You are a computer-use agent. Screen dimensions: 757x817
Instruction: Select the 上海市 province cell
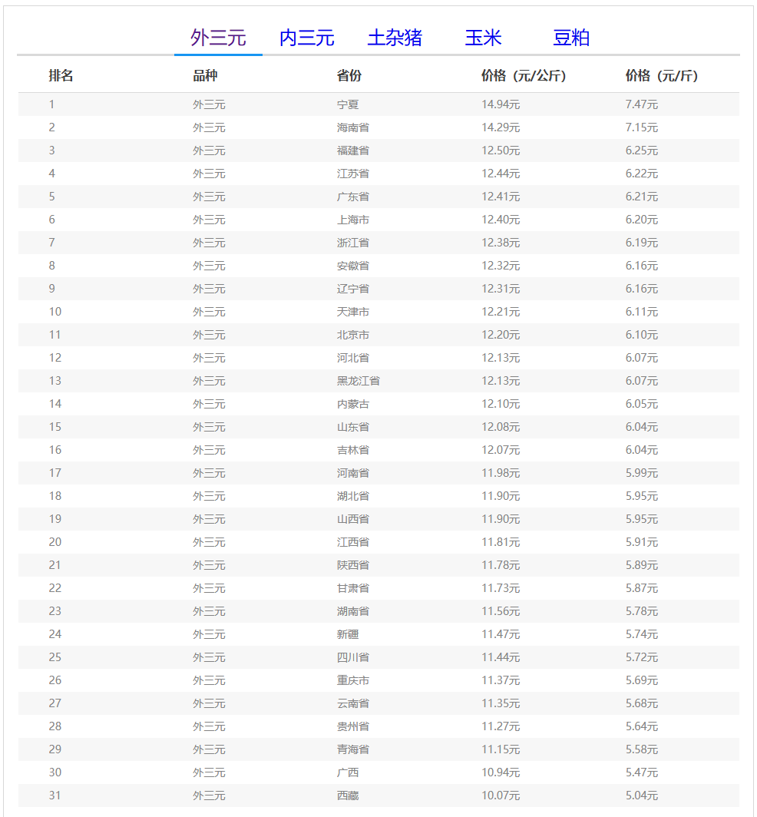coord(353,220)
